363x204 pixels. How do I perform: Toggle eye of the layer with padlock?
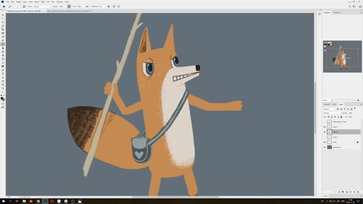324,142
